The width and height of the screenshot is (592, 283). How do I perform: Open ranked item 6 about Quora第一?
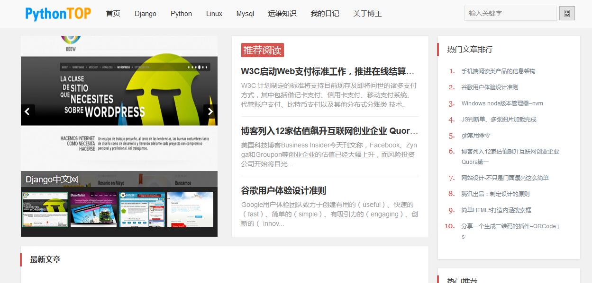(510, 157)
